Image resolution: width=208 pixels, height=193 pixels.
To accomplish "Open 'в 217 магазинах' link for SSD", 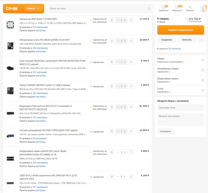I will [x=39, y=187].
